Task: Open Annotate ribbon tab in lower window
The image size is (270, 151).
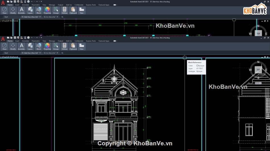Action: pos(26,41)
